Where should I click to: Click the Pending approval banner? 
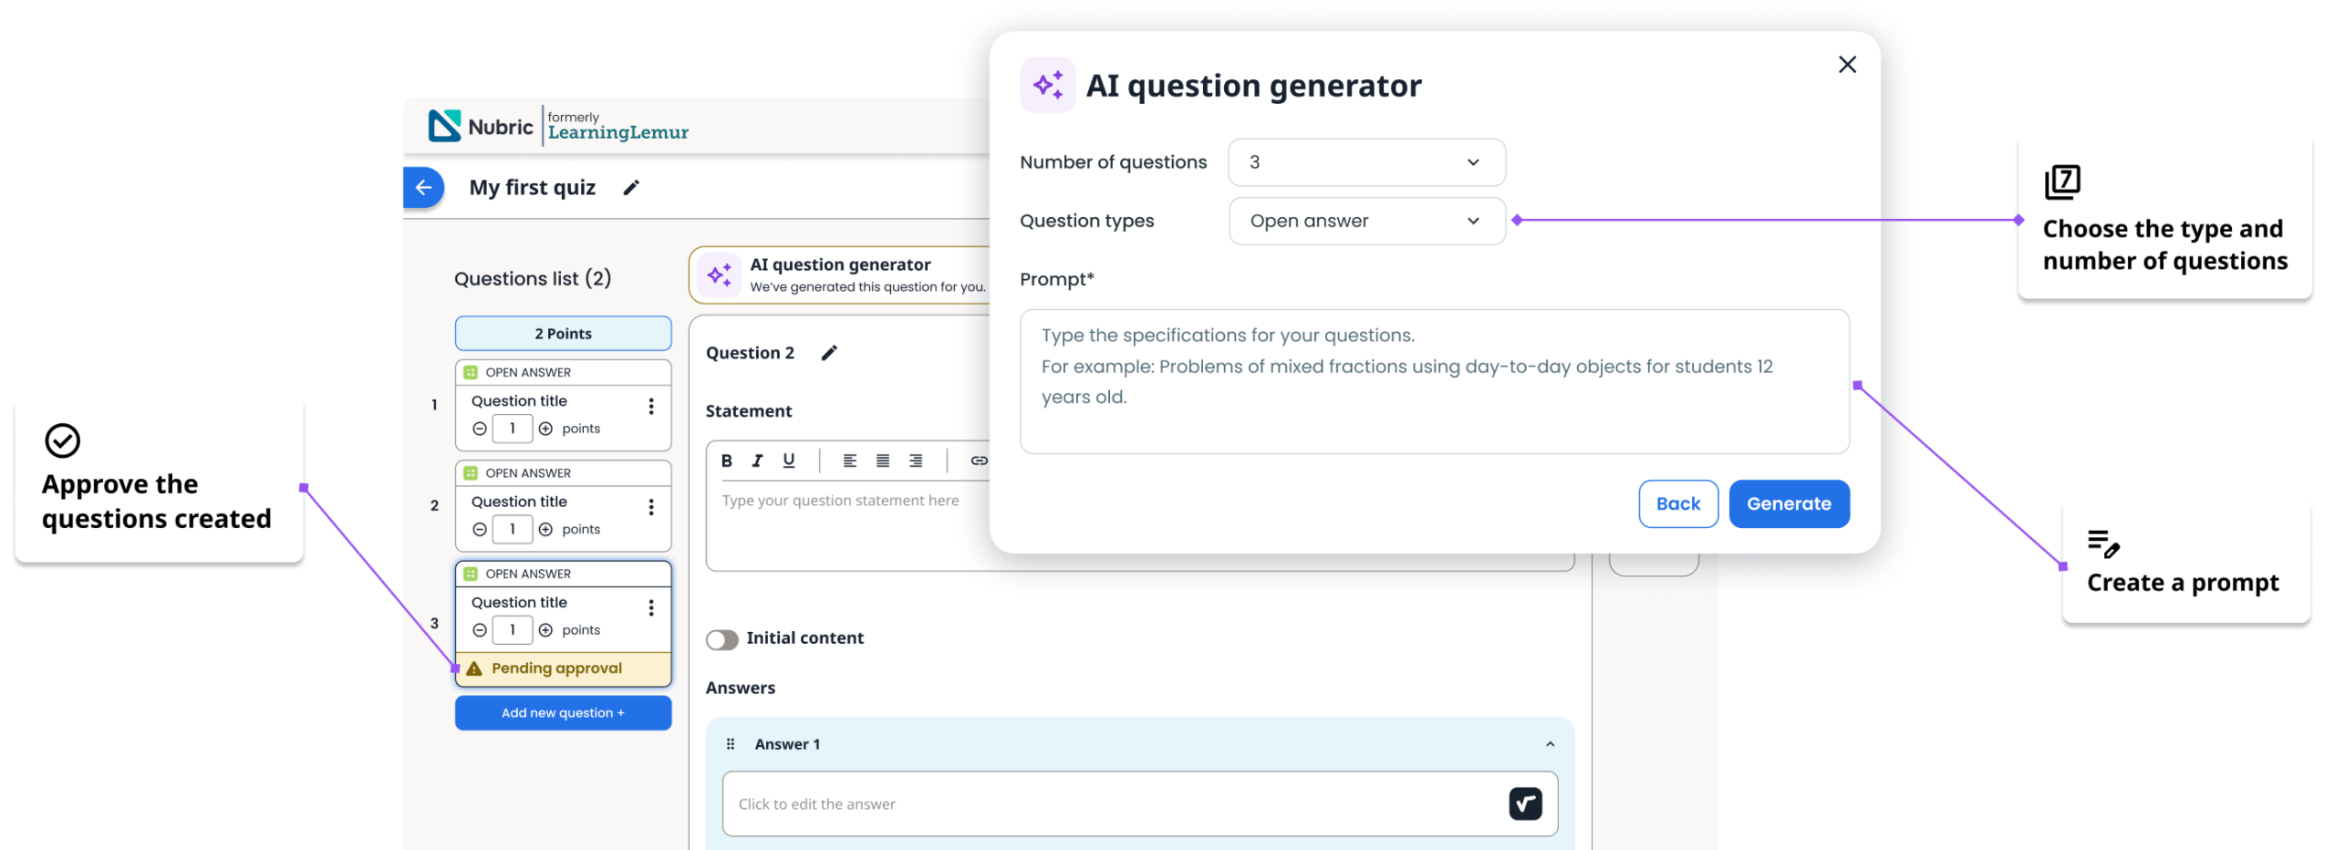click(x=563, y=668)
